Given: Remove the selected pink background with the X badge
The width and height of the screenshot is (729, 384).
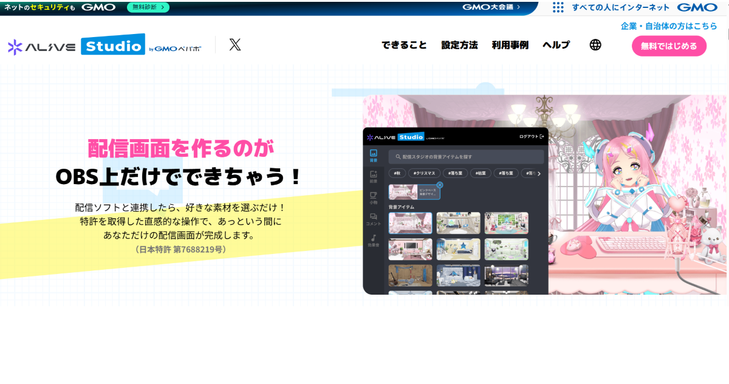Looking at the screenshot, I should click(440, 185).
